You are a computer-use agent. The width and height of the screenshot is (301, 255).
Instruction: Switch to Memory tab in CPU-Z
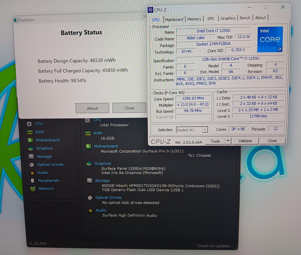(194, 19)
